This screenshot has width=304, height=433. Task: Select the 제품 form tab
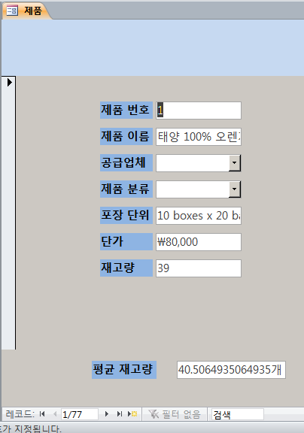tap(26, 11)
